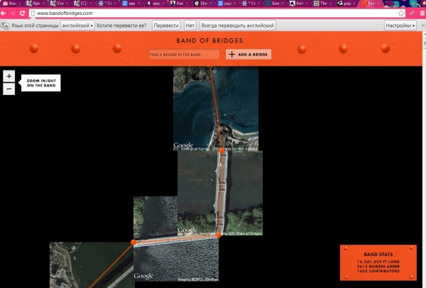Switch to the 'awa' tab

tap(155, 4)
